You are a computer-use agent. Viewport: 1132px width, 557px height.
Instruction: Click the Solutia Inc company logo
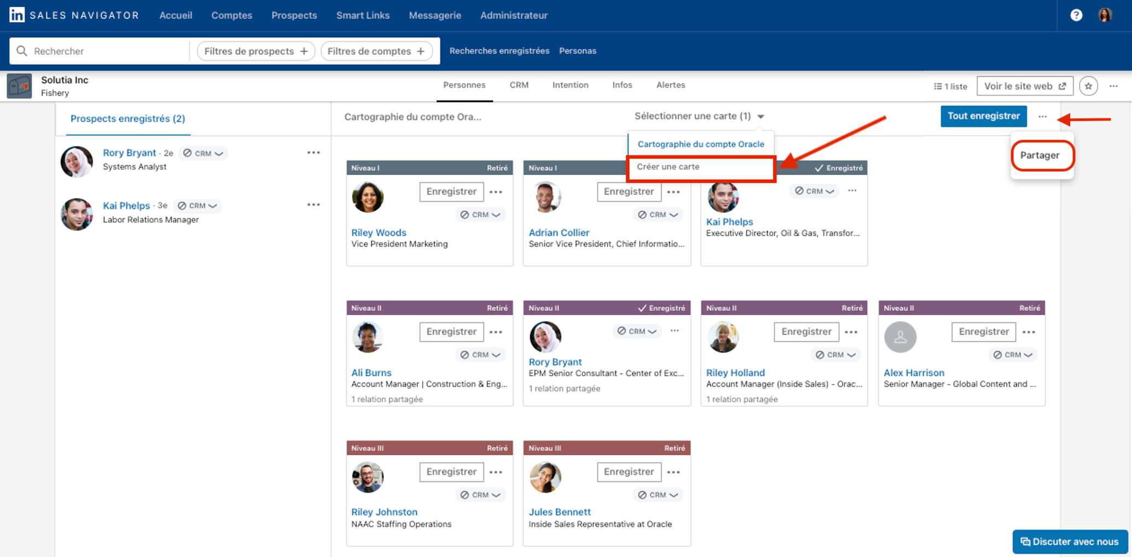coord(20,86)
